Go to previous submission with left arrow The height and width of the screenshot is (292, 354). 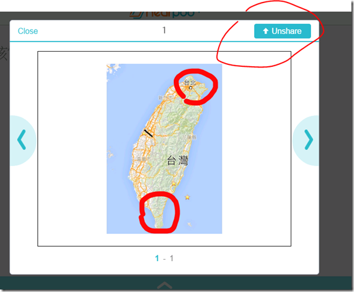click(22, 140)
